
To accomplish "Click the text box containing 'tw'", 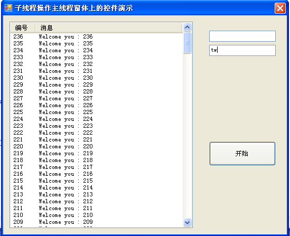I will (242, 50).
